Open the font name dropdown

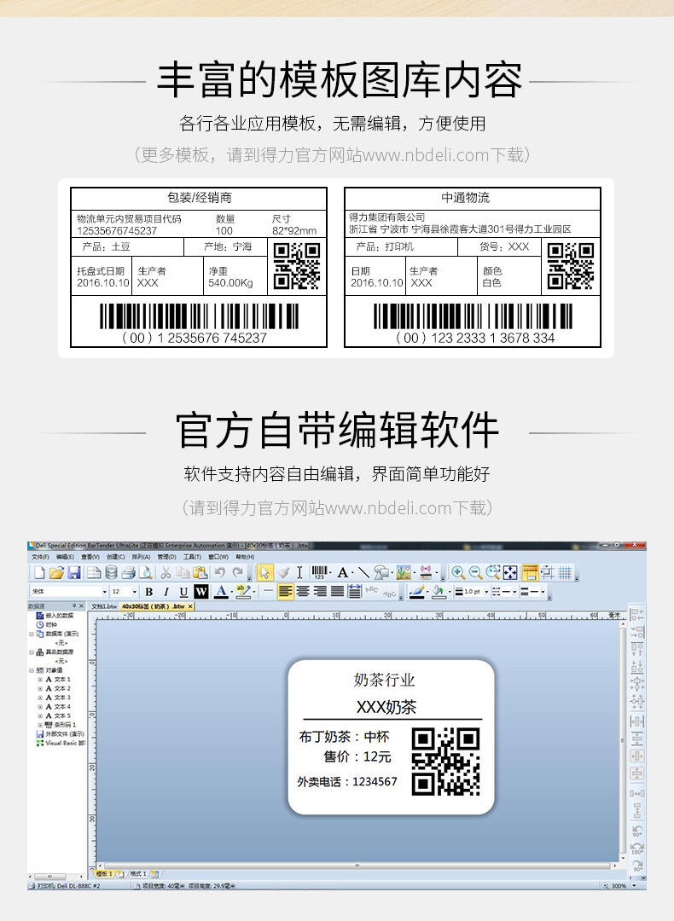coord(105,592)
